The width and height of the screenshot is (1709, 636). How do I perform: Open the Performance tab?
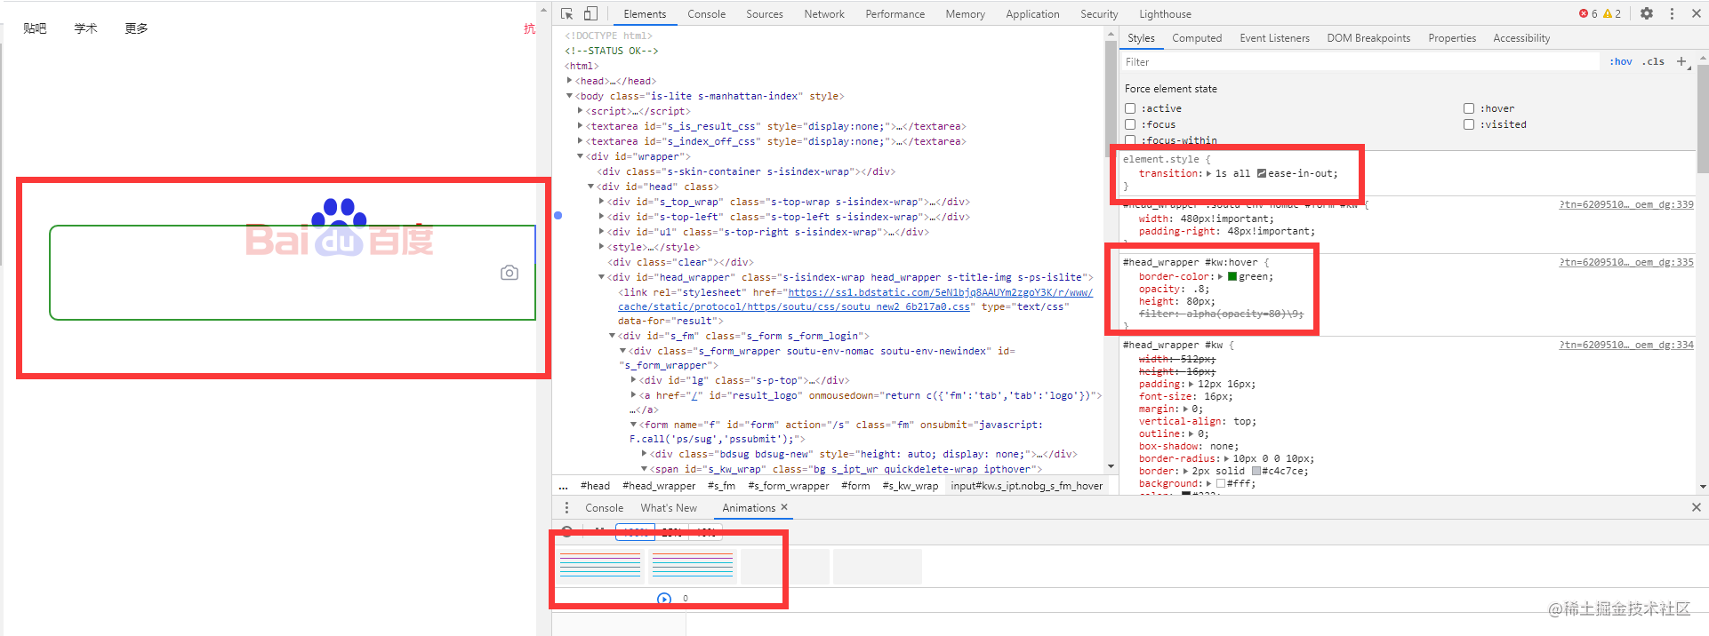(x=895, y=14)
